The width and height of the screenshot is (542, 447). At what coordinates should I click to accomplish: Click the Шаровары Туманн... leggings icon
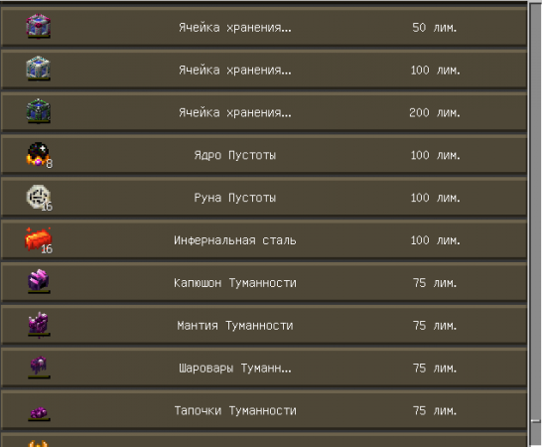[39, 367]
